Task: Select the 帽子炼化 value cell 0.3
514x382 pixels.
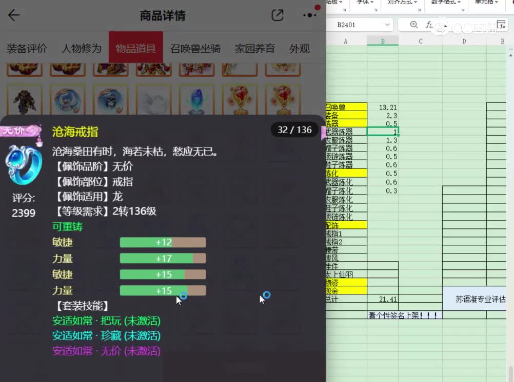Action: click(383, 190)
